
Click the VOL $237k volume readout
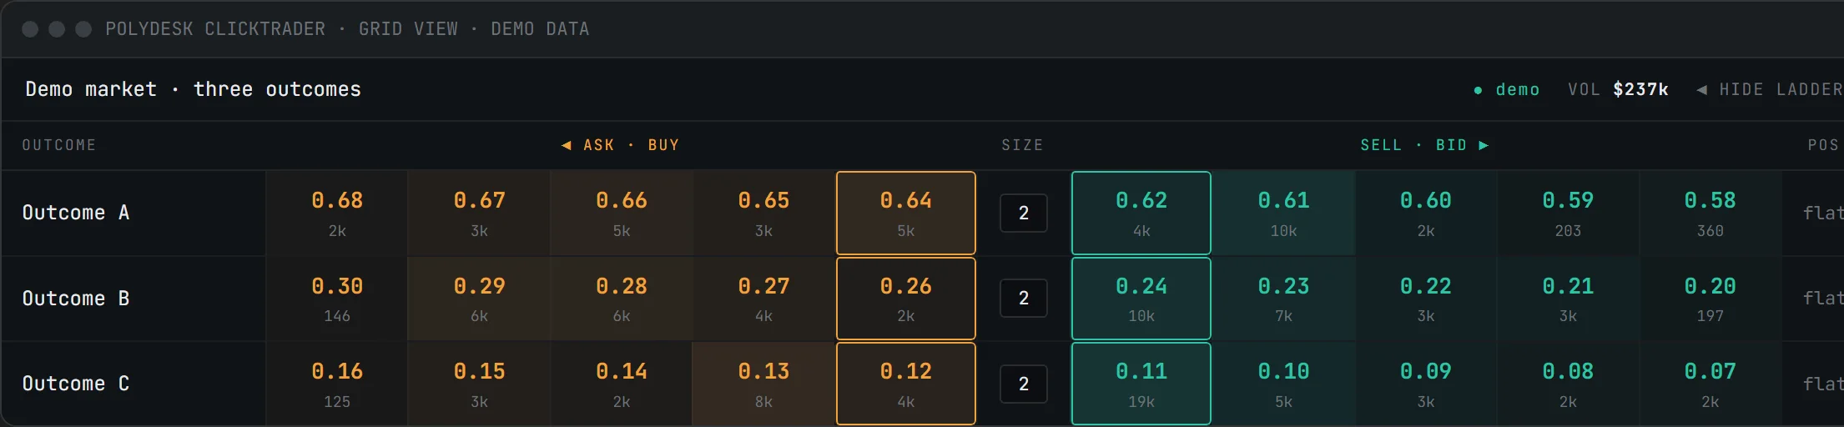pos(1618,89)
